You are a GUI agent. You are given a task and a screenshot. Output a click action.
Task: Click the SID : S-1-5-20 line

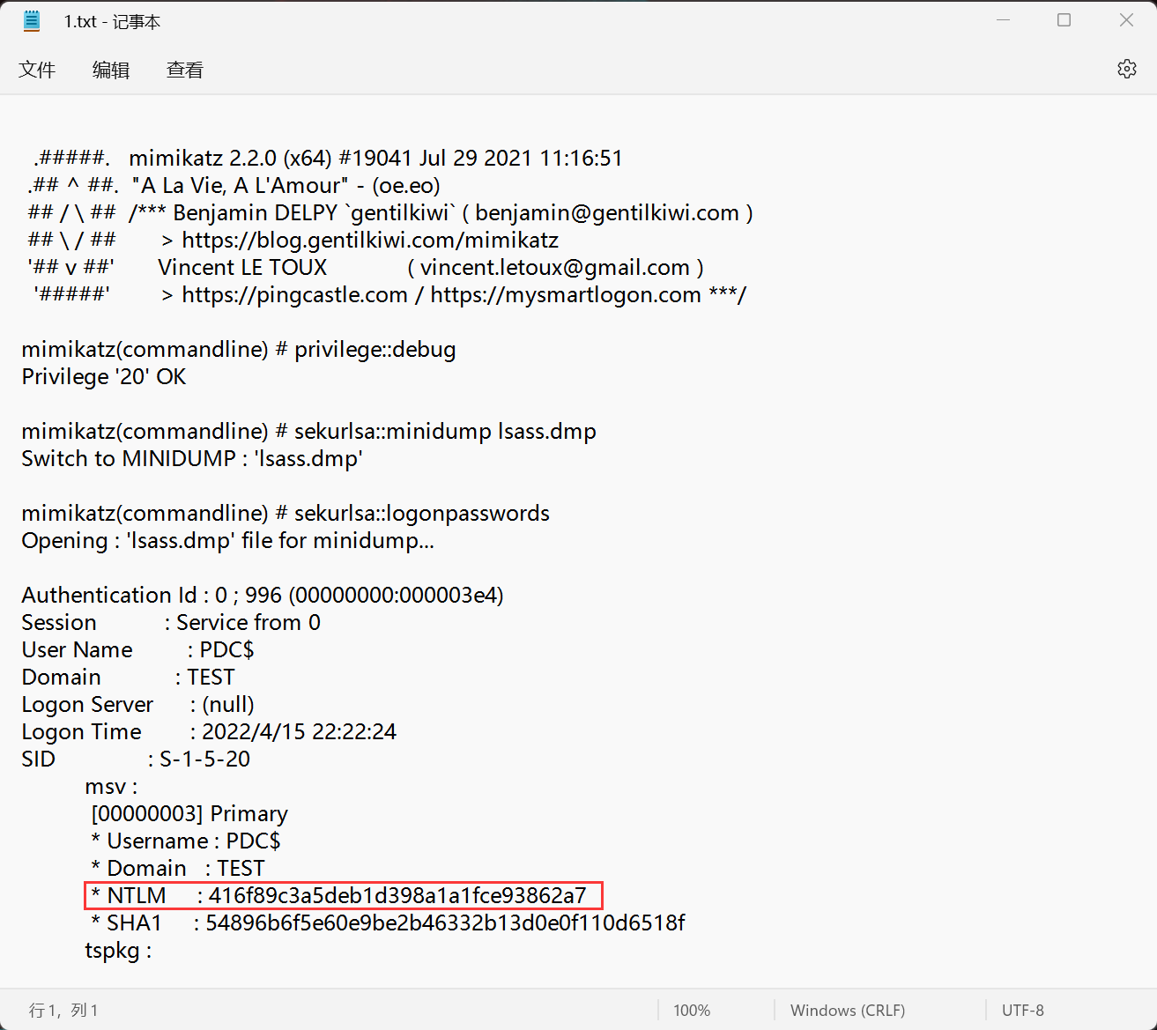(x=136, y=759)
